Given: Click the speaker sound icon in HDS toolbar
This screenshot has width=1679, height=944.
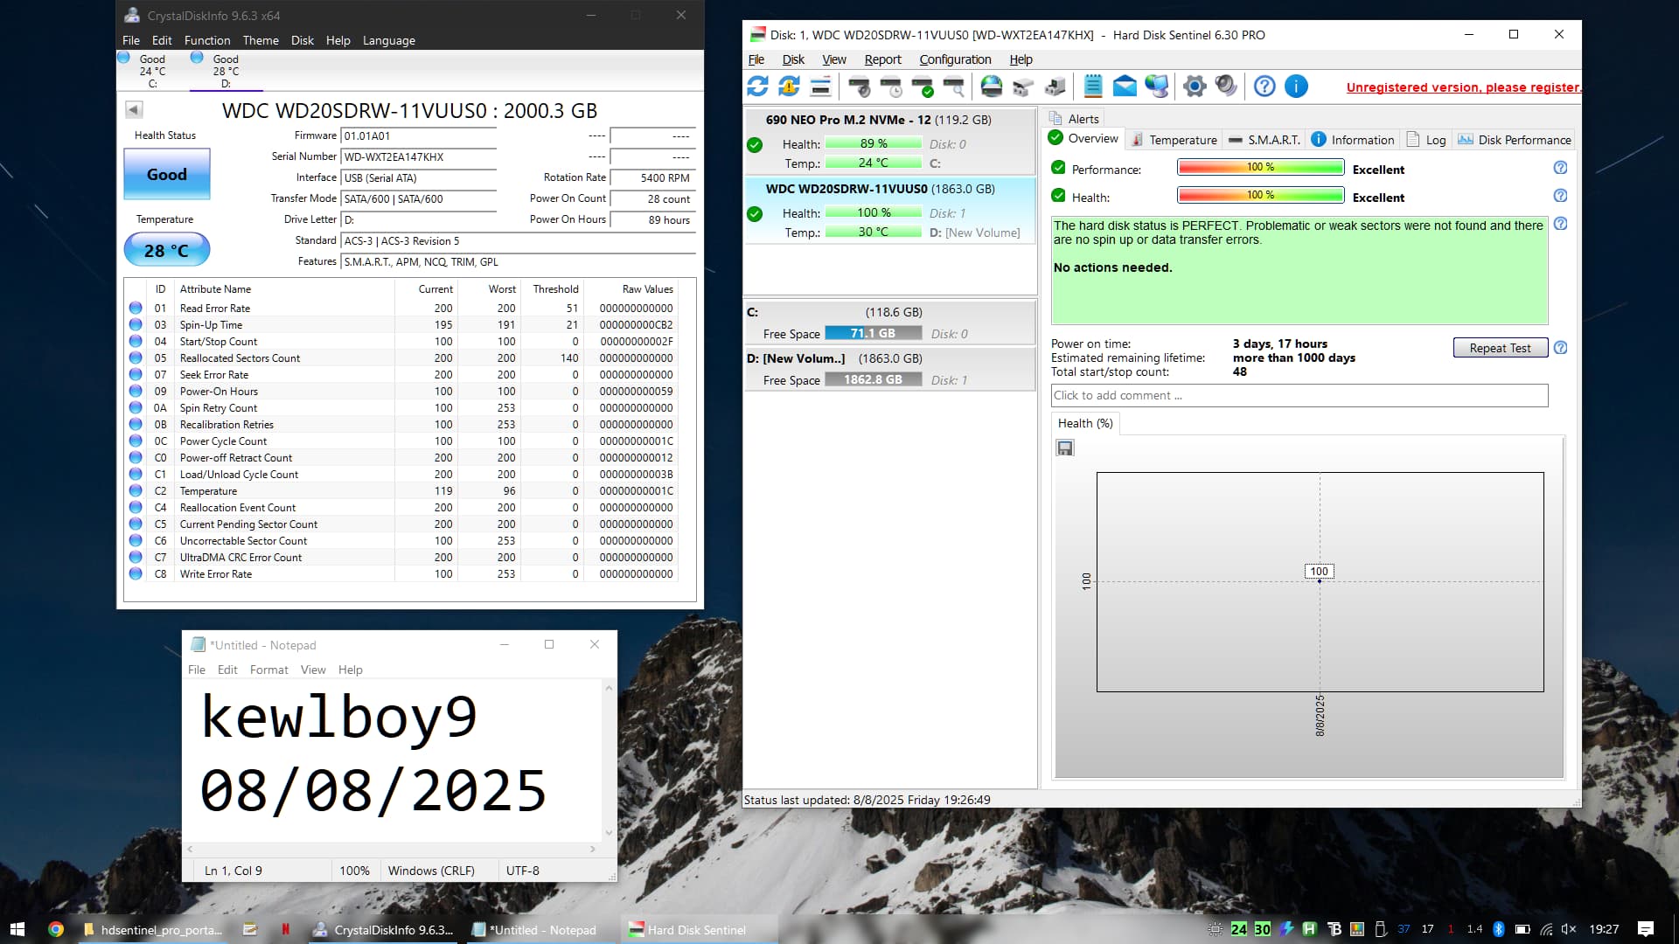Looking at the screenshot, I should (x=1226, y=86).
